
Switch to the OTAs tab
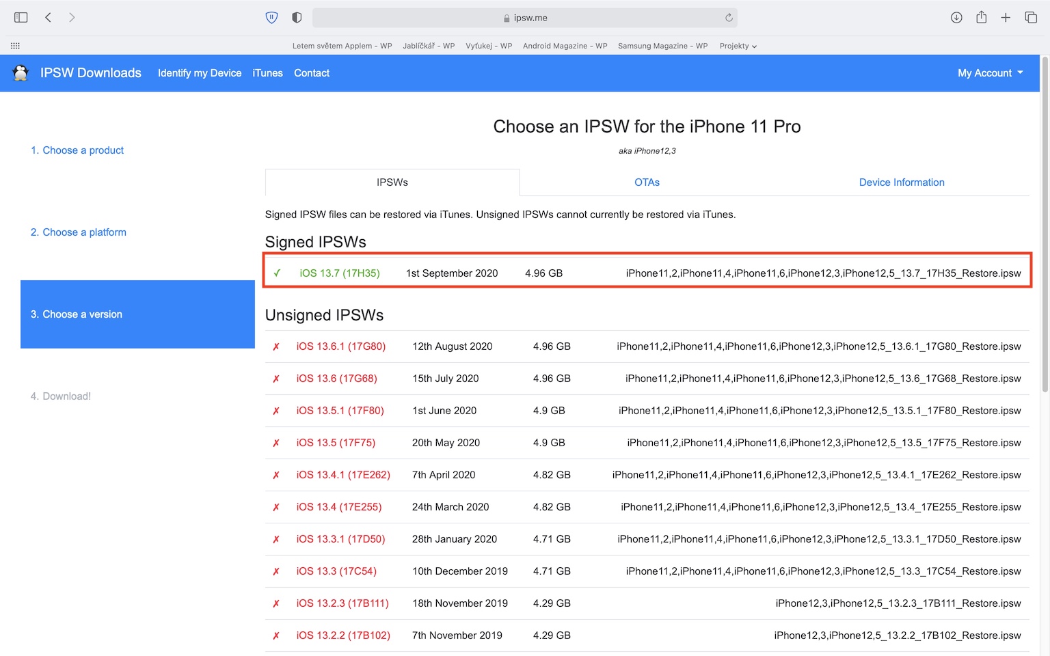click(647, 182)
